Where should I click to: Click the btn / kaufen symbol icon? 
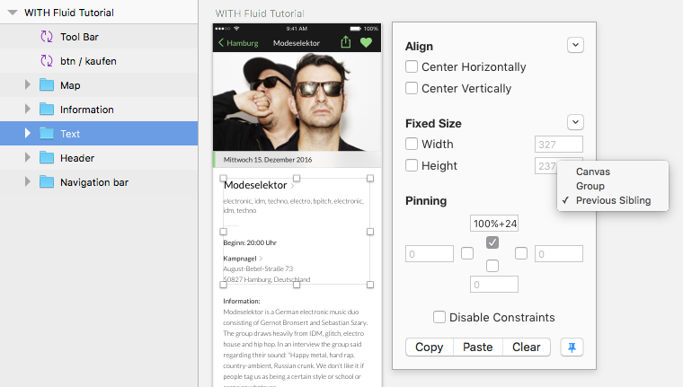[47, 61]
